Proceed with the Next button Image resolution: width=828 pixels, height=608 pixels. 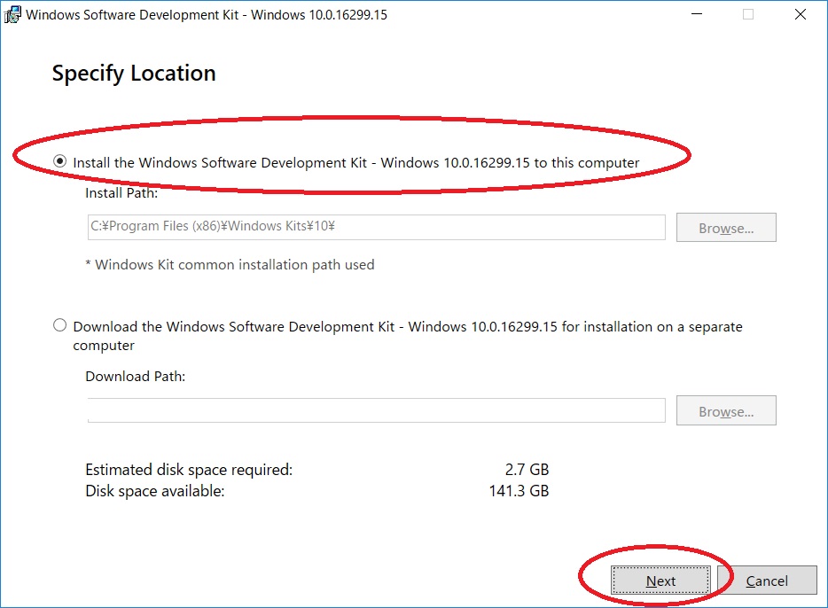pos(660,581)
